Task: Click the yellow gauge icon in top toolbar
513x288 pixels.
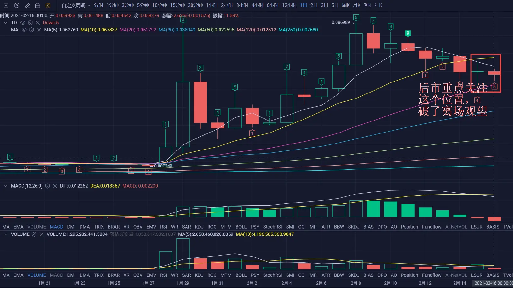Action: tap(48, 5)
